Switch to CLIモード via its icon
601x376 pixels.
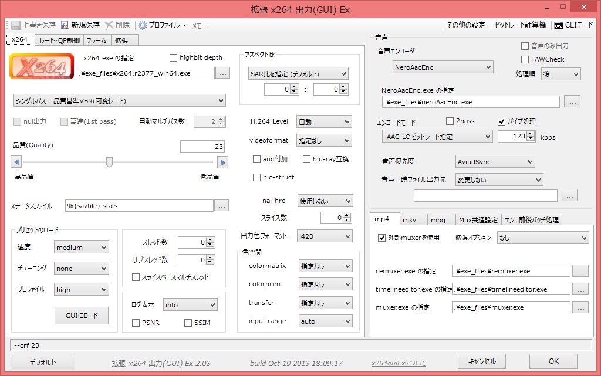click(x=559, y=25)
